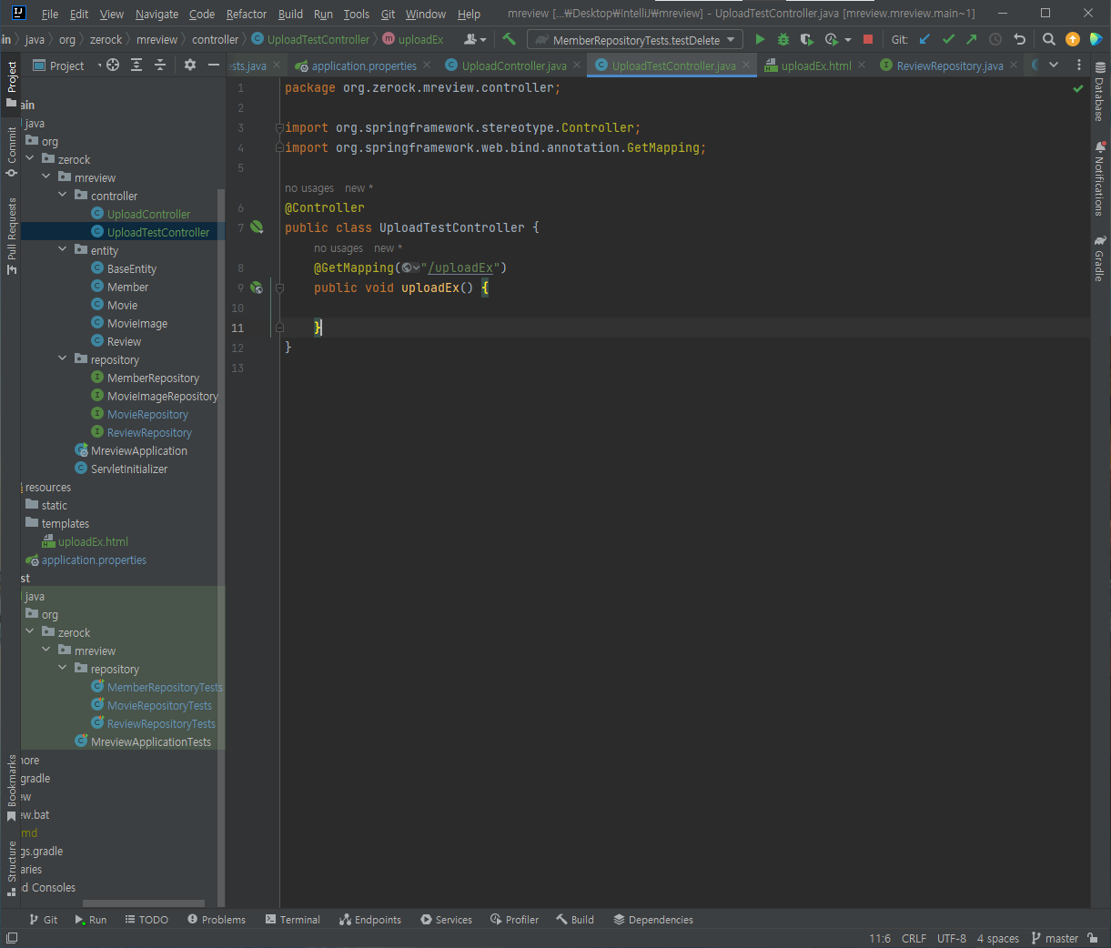The width and height of the screenshot is (1111, 948).
Task: Close the uploadEx.html editor tab
Action: click(x=862, y=65)
